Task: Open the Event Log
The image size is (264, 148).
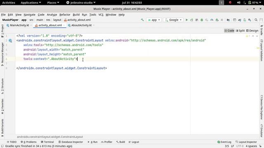Action: pos(224,142)
